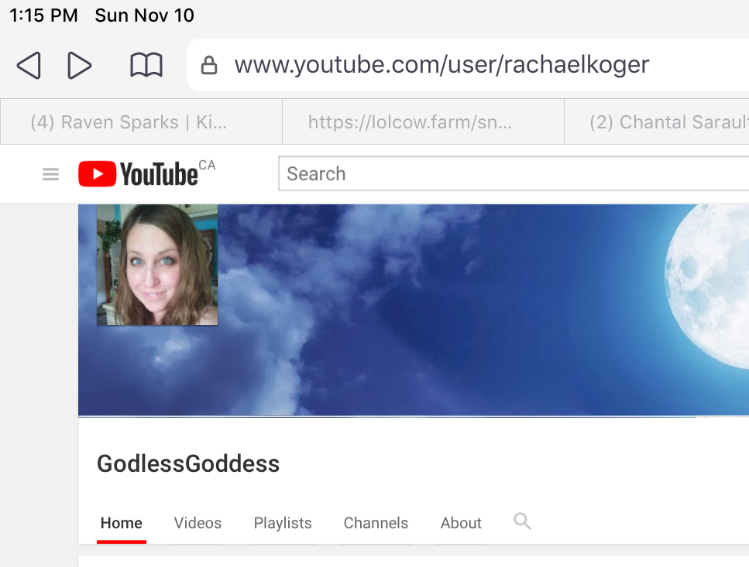Open the channel About tab
The height and width of the screenshot is (567, 749).
tap(461, 523)
